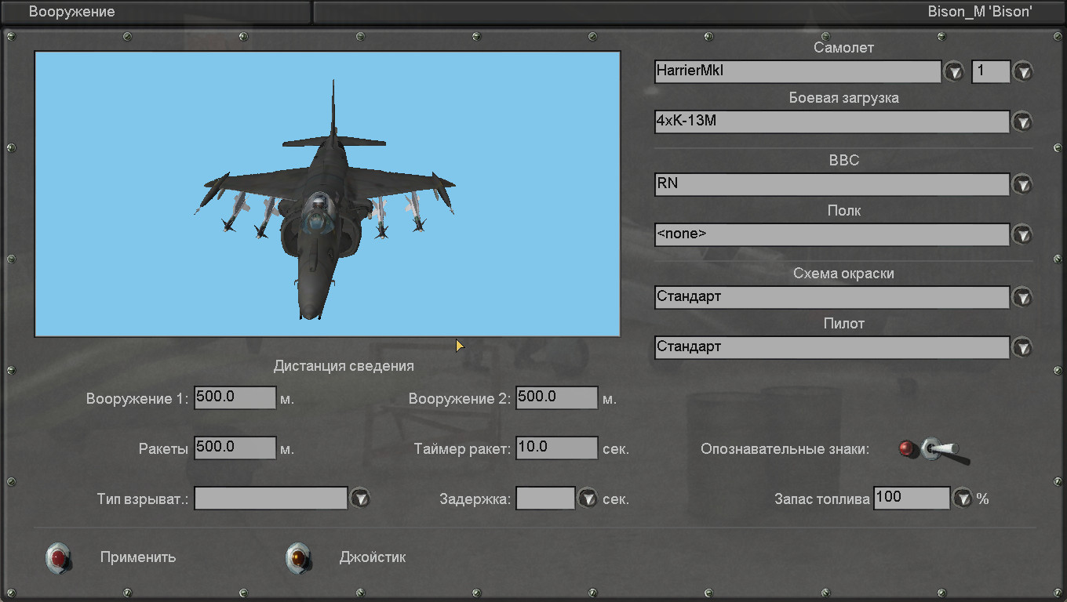
Task: Click the Пилот Стандарт field
Action: [832, 347]
